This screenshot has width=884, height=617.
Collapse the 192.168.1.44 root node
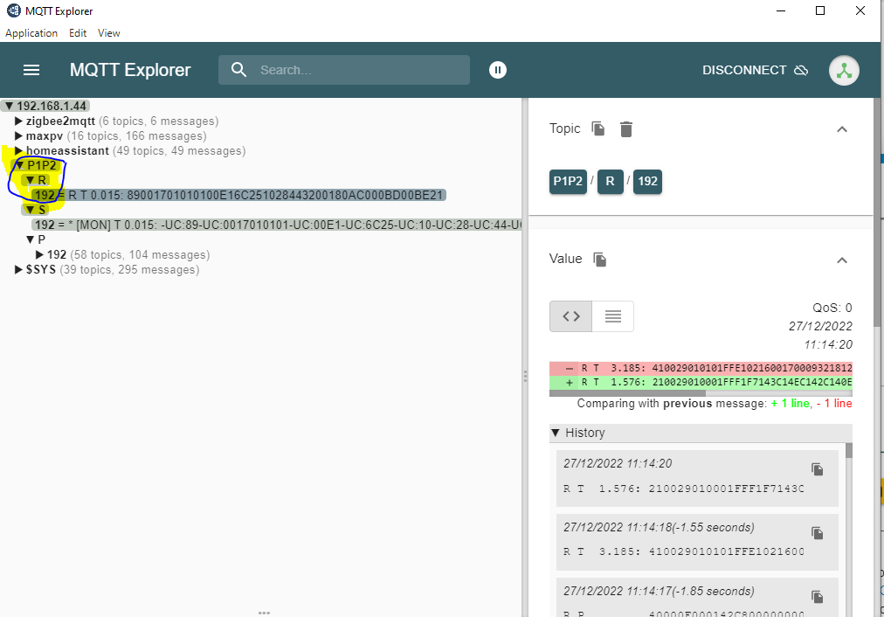click(x=9, y=106)
